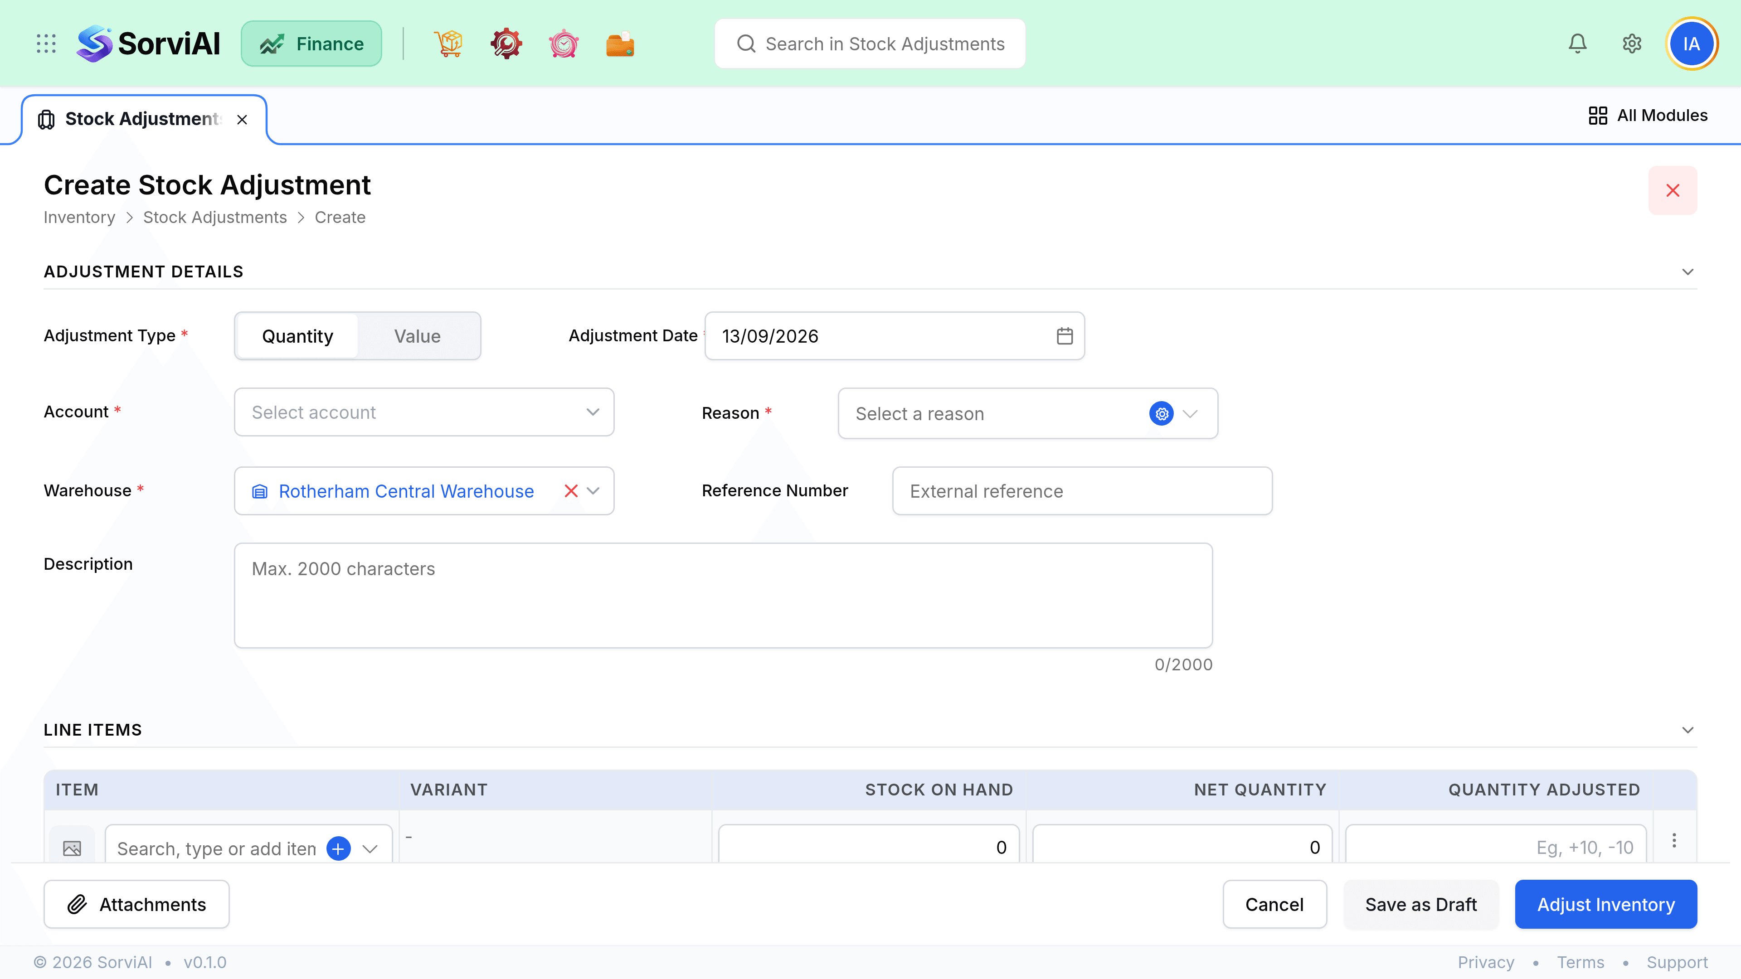
Task: Open the pink clock target module icon
Action: click(x=563, y=44)
